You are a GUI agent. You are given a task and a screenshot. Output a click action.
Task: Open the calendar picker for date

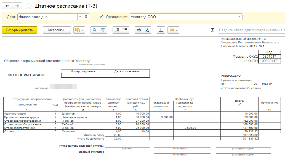pyautogui.click(x=86, y=17)
